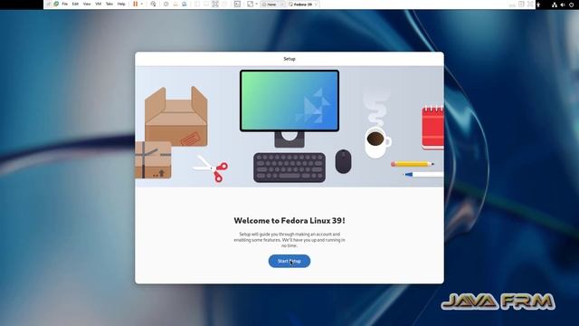
Task: Pause the virtual machine with the orange pause icon
Action: click(136, 4)
